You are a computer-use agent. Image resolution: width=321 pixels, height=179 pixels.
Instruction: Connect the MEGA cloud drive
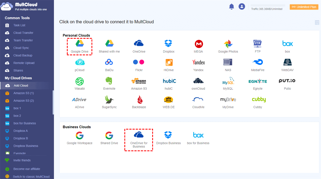198,46
